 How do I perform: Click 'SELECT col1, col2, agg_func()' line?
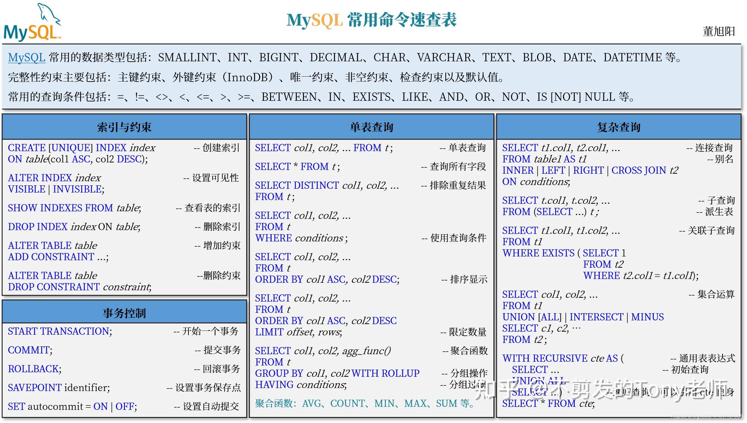[323, 351]
